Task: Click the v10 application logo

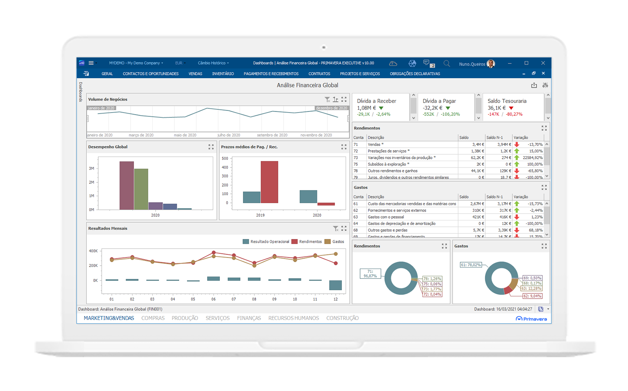Action: pyautogui.click(x=82, y=63)
